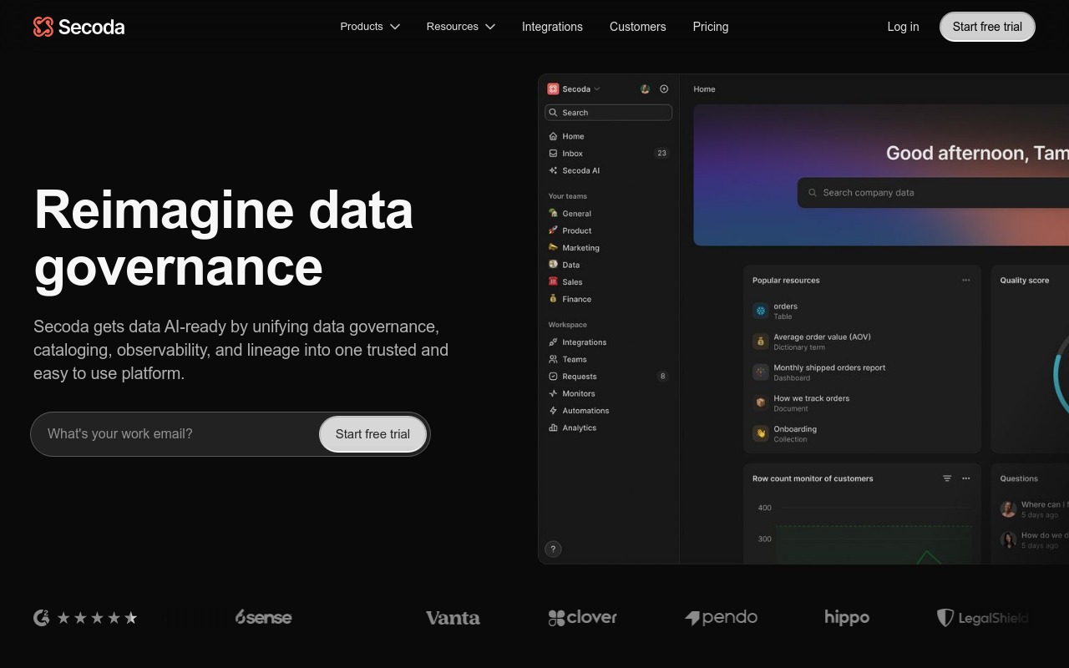Open the Secoda AI sparkle icon

click(x=553, y=170)
